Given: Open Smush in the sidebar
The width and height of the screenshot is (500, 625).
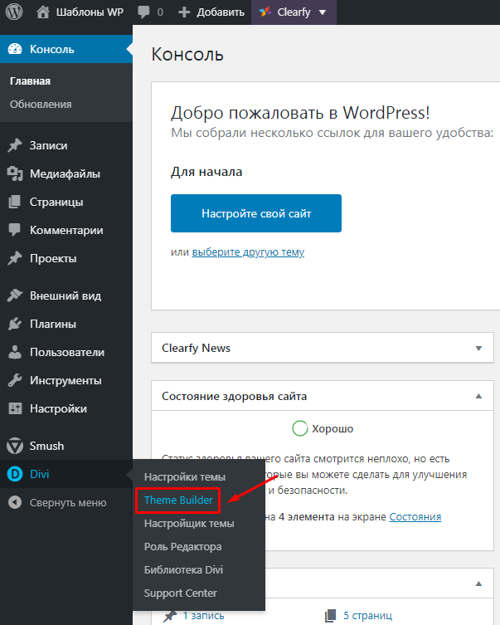Looking at the screenshot, I should [x=46, y=446].
